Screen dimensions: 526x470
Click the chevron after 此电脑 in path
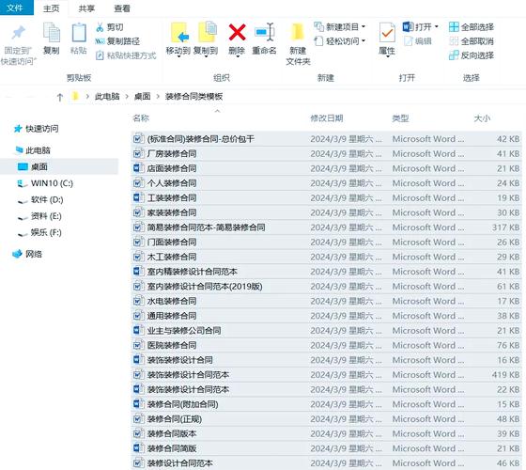tap(127, 97)
